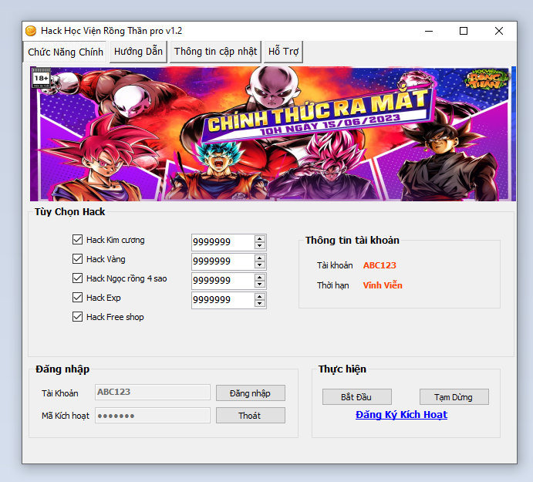Select the Hỗ Trợ tab

tap(283, 52)
